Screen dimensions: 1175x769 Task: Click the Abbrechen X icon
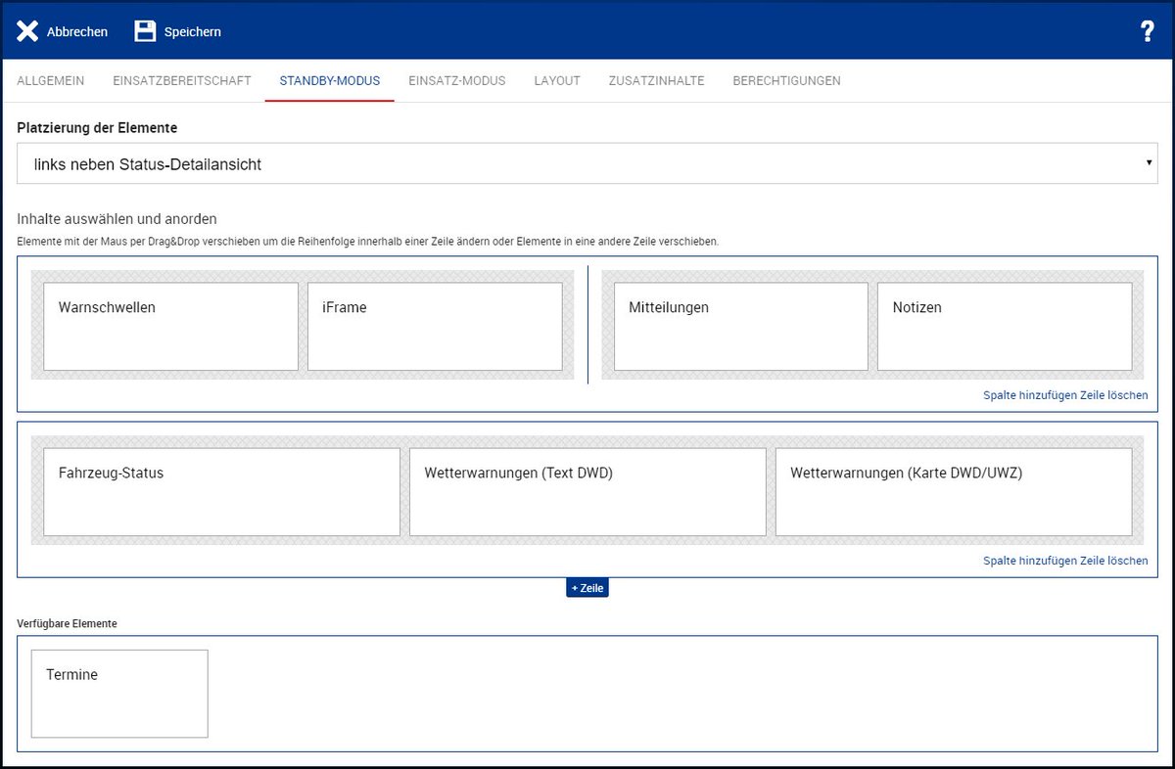click(x=27, y=31)
